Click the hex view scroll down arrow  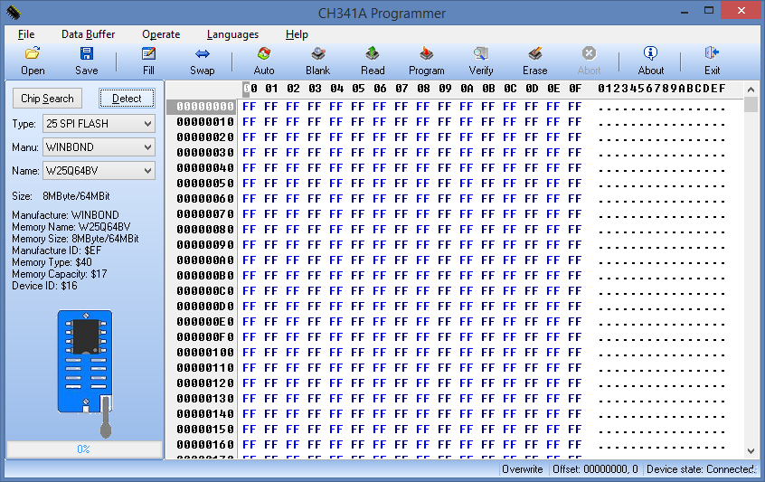[751, 450]
